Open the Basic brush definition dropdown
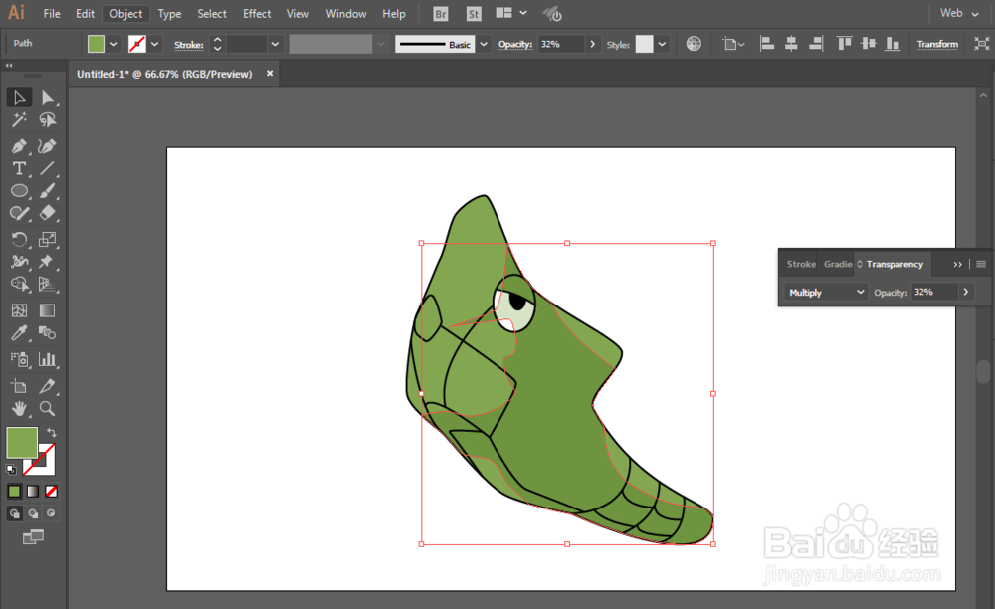Image resolution: width=995 pixels, height=609 pixels. point(484,45)
